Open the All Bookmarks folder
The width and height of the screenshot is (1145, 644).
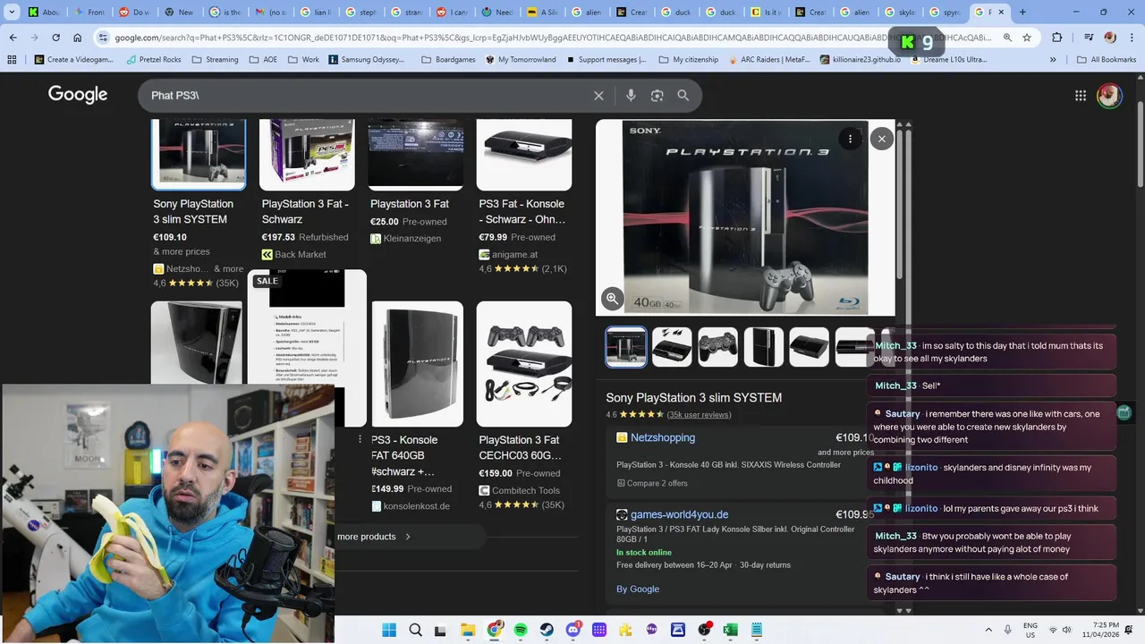coord(1106,60)
